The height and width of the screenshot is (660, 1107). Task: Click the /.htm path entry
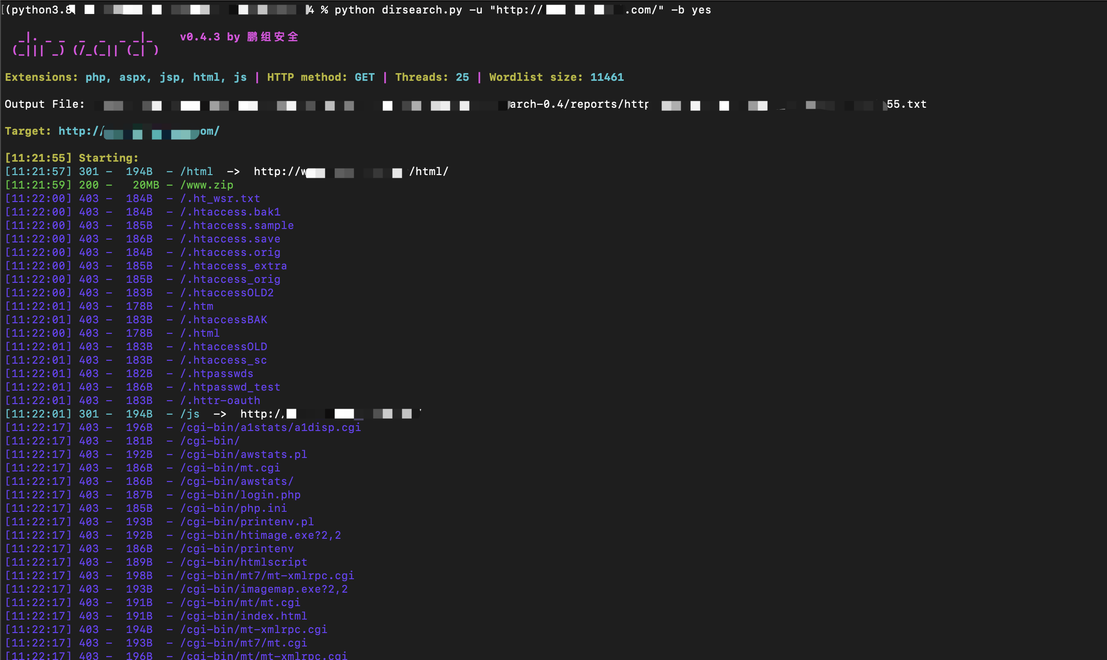(197, 306)
